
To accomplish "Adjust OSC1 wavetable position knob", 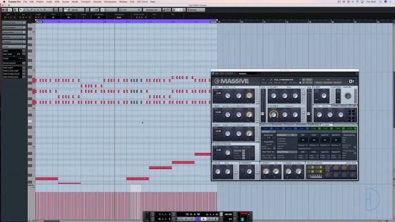I will [x=228, y=96].
